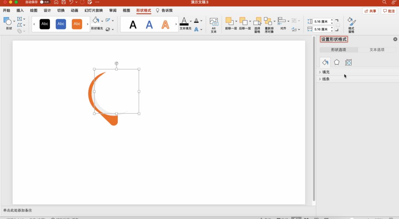The image size is (399, 219).
Task: Click the 后移一层 icon
Action: coord(243,21)
